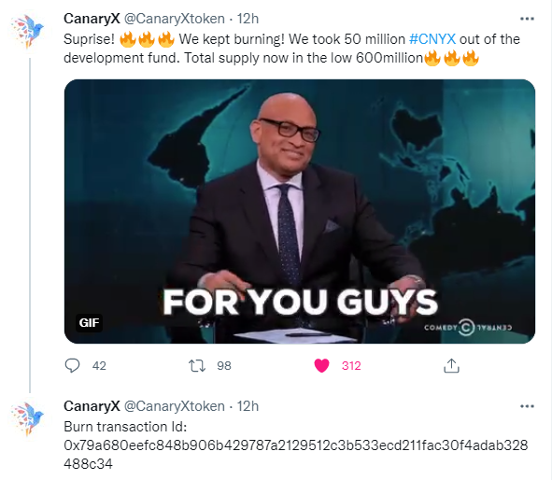This screenshot has height=480, width=552.
Task: Open the reply icon under the first tweet
Action: point(73,366)
